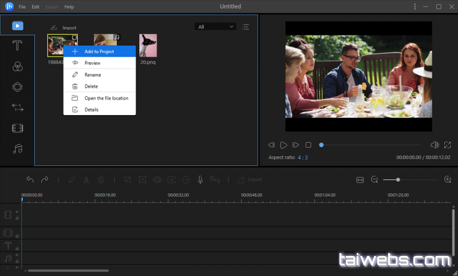Toggle the preview volume speaker icon

coord(435,145)
